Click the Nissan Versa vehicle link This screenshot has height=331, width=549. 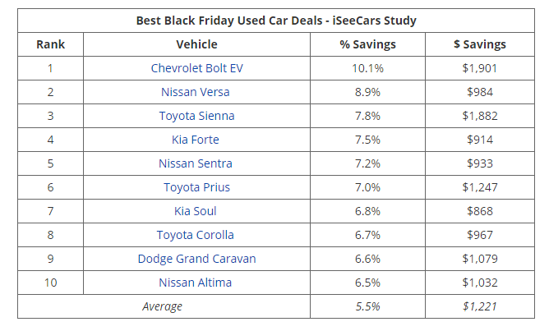click(196, 92)
